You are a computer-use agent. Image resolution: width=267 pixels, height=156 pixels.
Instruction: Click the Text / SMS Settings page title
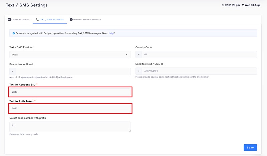point(27,5)
